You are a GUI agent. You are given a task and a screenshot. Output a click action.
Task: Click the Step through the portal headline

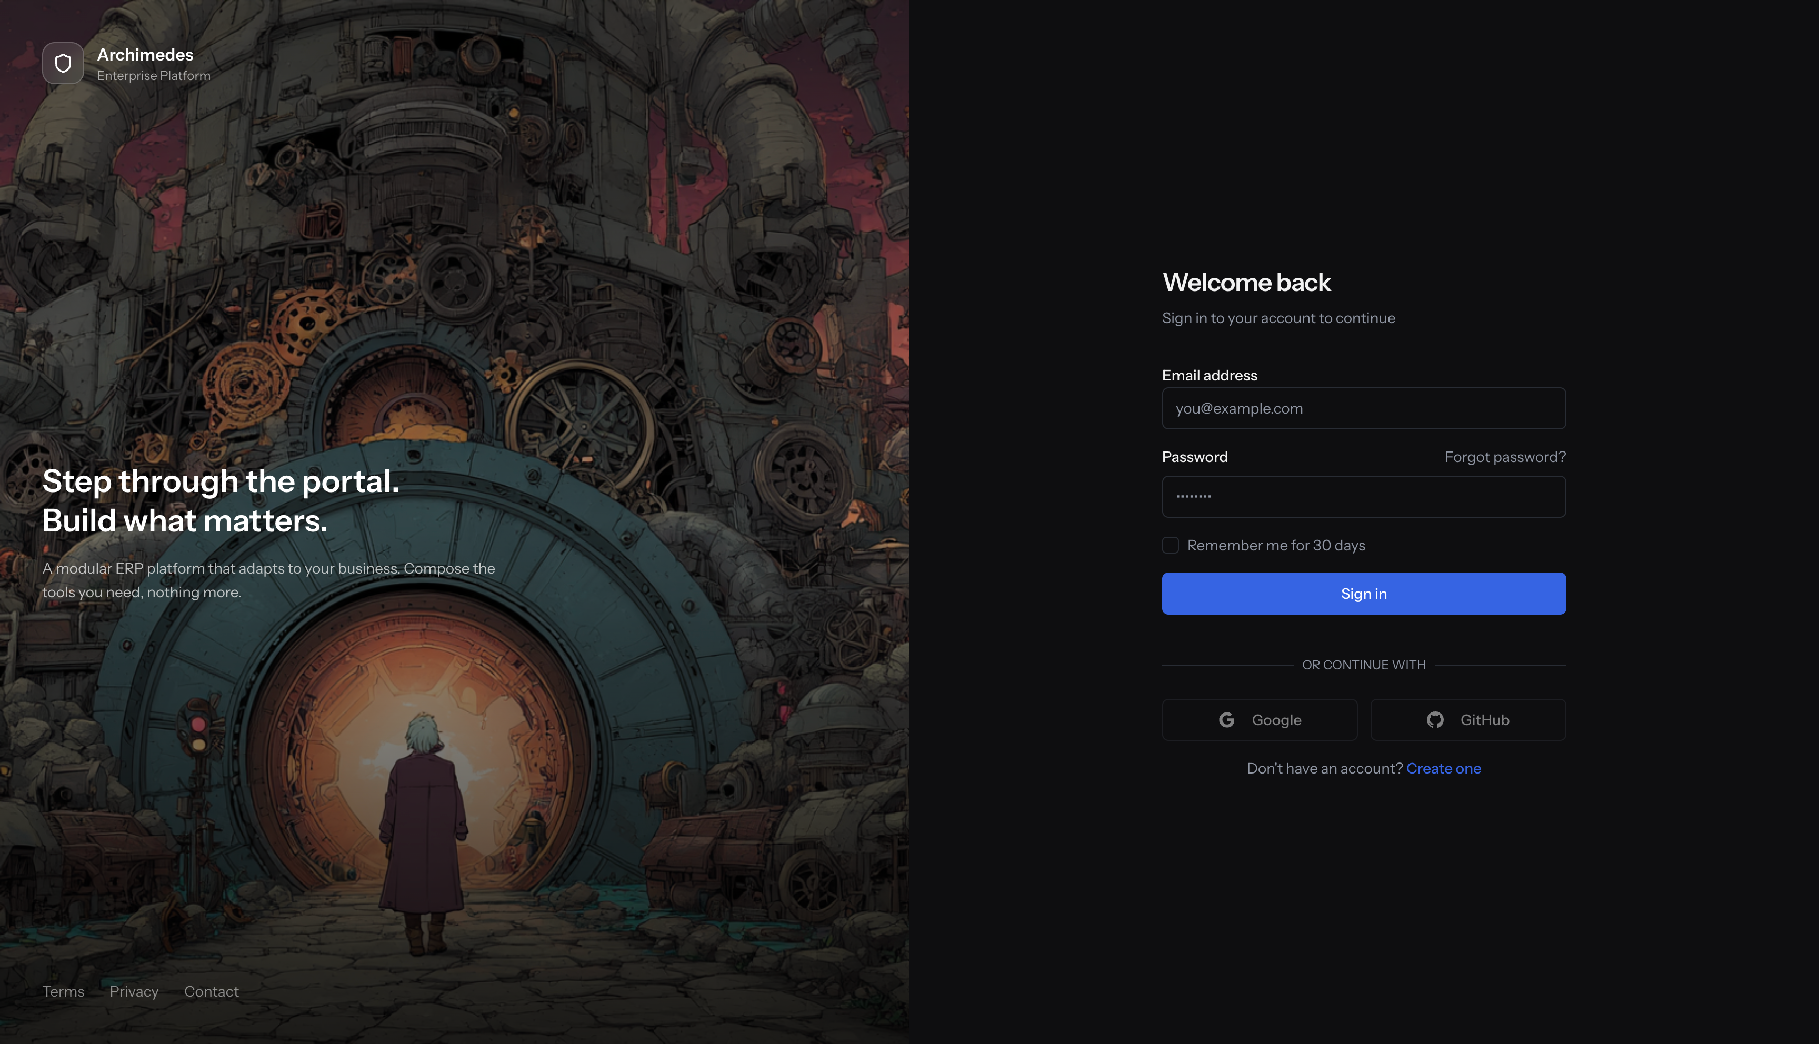221,500
